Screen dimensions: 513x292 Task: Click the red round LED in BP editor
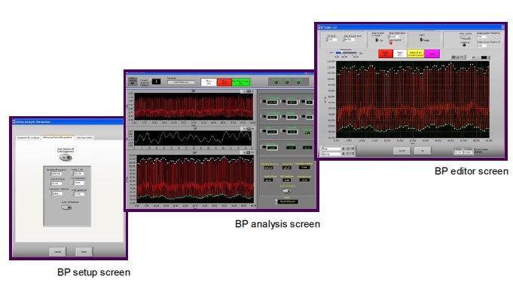point(391,43)
